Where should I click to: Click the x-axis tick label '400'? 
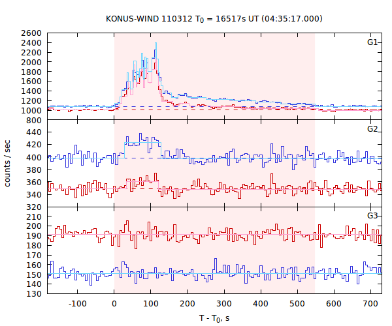pos(261,304)
